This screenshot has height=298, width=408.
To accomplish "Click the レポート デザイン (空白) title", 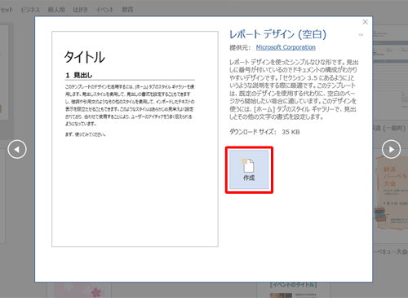I will point(277,34).
